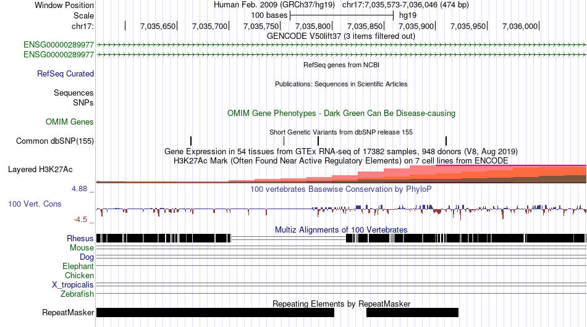Click the PhyloP -4.5 lower scale value

[x=80, y=220]
